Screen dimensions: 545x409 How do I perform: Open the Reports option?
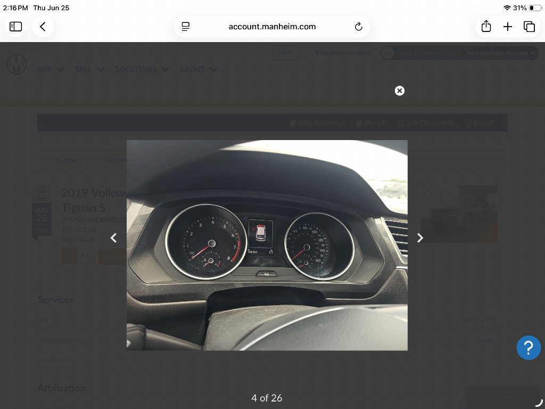371,123
